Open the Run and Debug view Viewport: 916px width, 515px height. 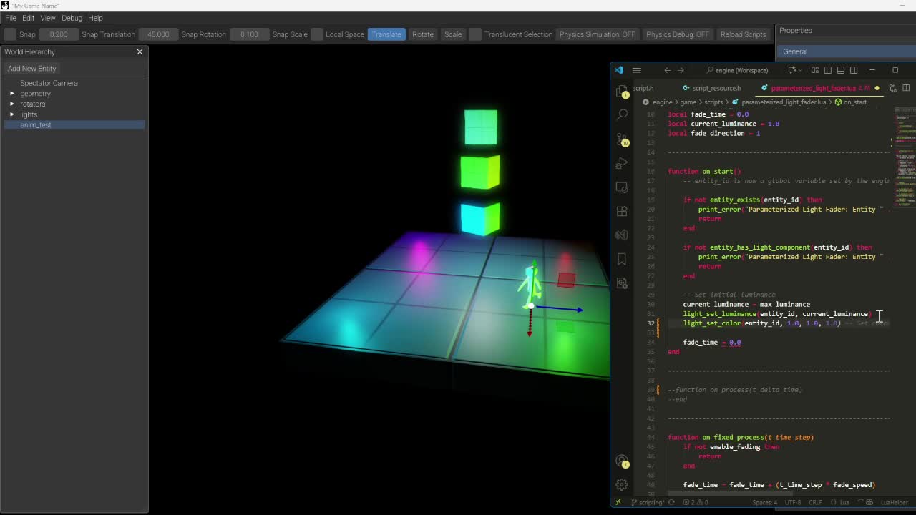coord(622,163)
